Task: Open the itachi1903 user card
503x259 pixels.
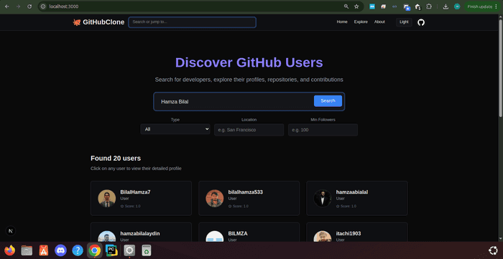Action: [357, 232]
